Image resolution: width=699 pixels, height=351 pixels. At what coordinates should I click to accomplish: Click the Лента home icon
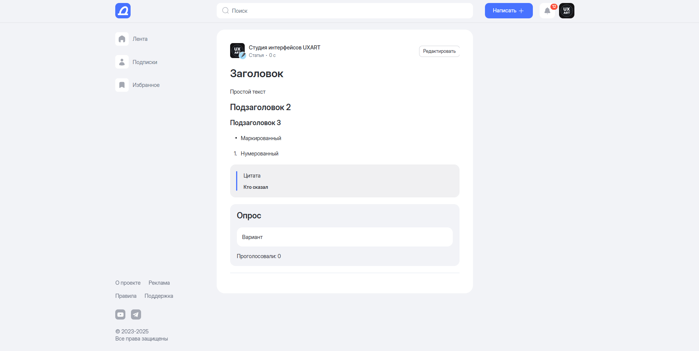122,39
